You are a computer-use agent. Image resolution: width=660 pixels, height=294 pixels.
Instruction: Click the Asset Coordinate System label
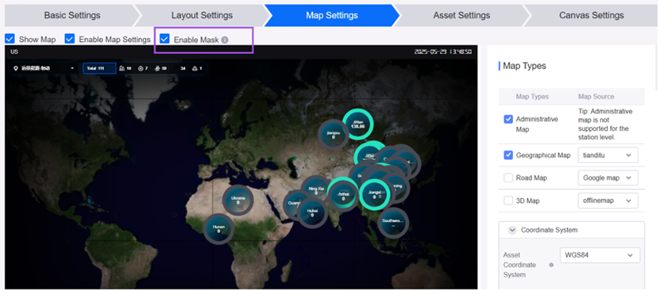click(x=519, y=265)
